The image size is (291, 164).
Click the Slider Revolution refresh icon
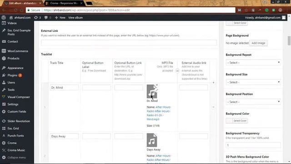(4, 121)
